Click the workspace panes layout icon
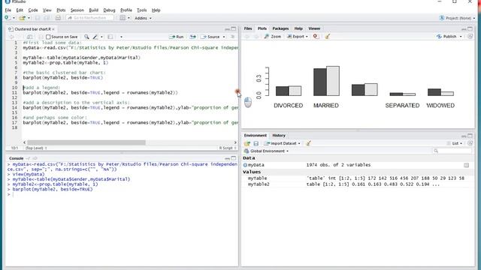The height and width of the screenshot is (270, 481). [123, 18]
